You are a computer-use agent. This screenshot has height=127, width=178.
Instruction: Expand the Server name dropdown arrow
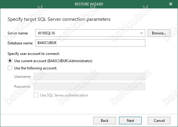coord(141,33)
